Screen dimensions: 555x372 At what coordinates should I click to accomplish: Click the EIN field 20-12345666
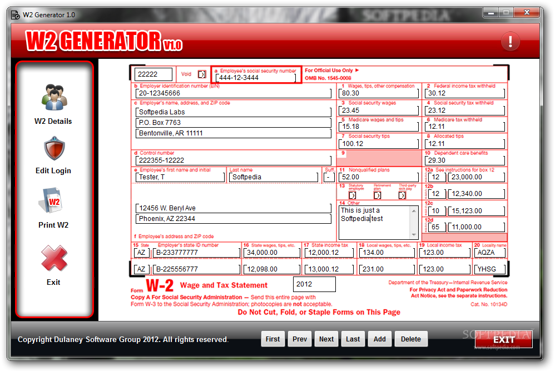click(x=233, y=93)
